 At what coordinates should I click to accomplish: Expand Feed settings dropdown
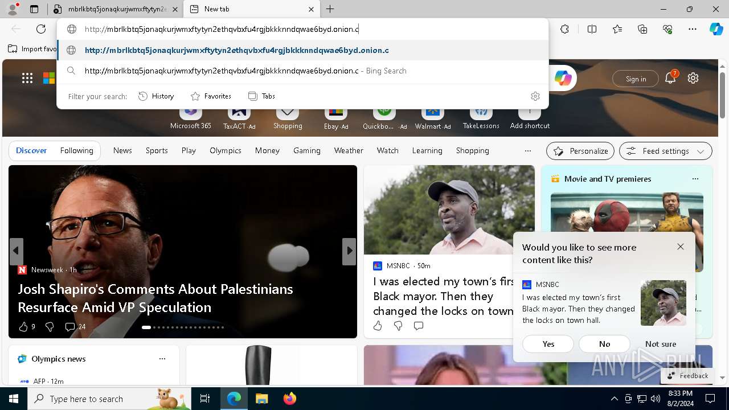coord(665,151)
